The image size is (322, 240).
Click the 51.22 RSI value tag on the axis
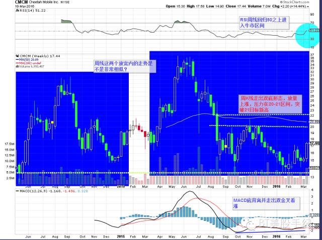point(314,30)
